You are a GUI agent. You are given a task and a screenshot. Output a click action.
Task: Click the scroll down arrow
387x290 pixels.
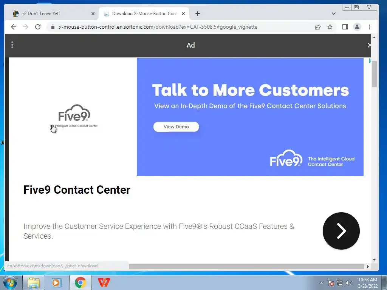coord(374,259)
